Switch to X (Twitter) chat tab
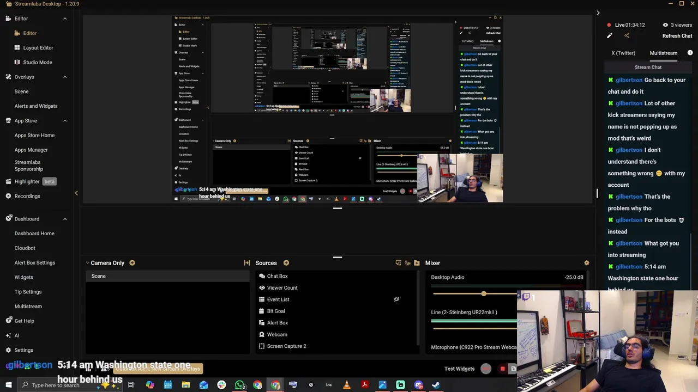 click(x=623, y=53)
